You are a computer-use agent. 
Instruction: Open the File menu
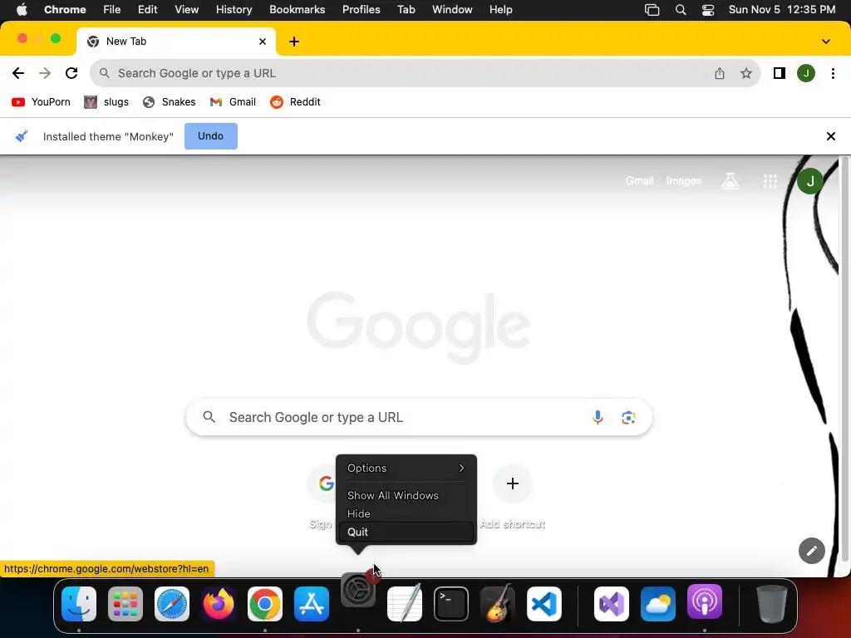[x=112, y=10]
